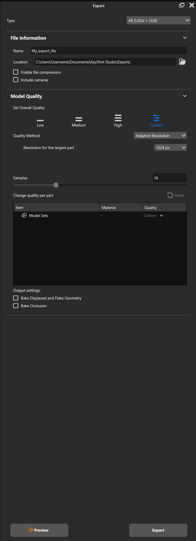The height and width of the screenshot is (541, 196).
Task: Click the Export button at bottom
Action: point(158,530)
